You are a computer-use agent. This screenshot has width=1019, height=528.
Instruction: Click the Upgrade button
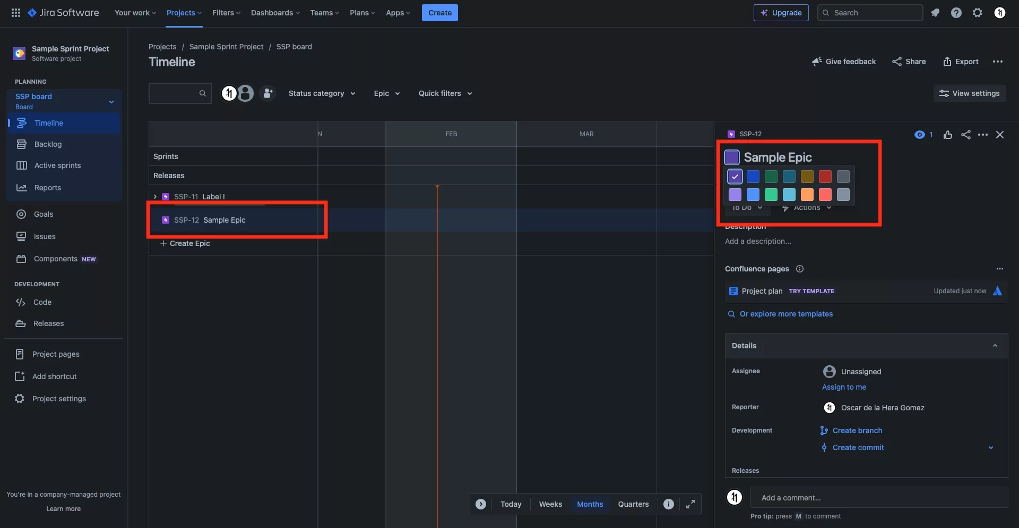tap(781, 13)
